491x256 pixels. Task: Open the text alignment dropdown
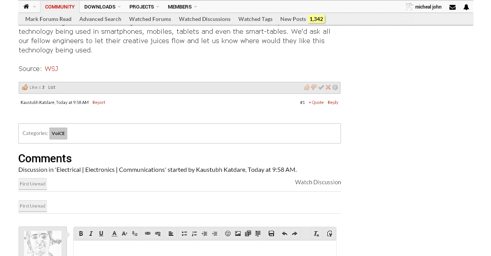(171, 234)
